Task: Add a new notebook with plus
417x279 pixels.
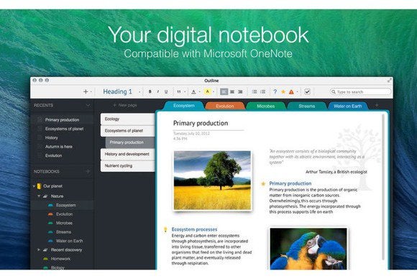Action: (88, 171)
